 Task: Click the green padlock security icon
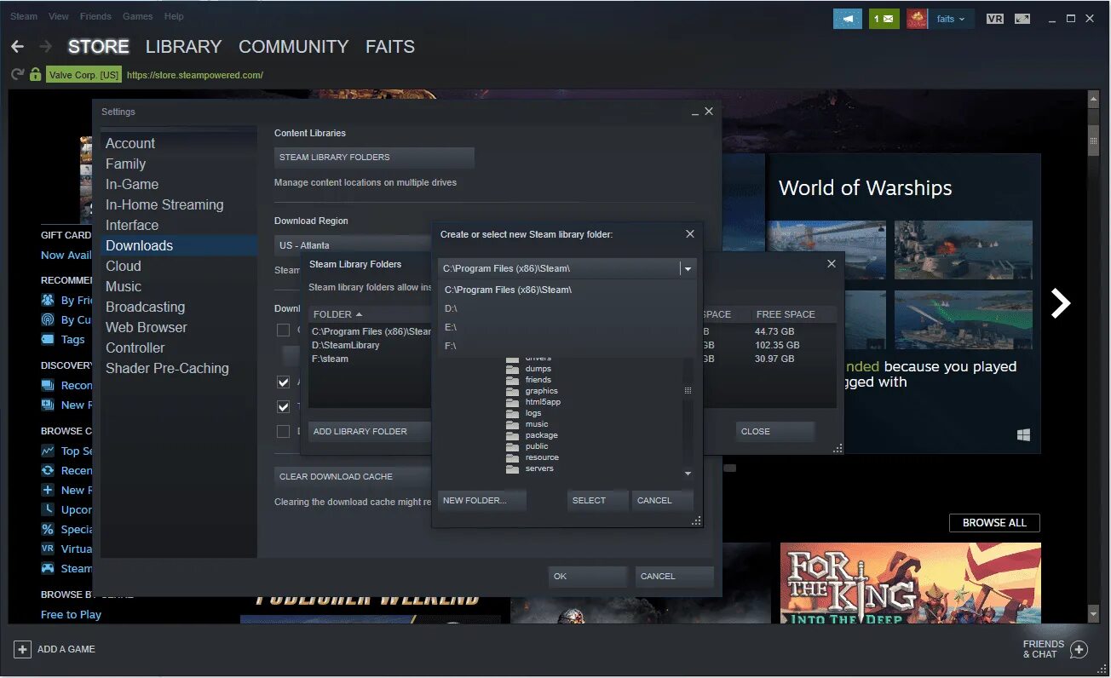point(35,75)
